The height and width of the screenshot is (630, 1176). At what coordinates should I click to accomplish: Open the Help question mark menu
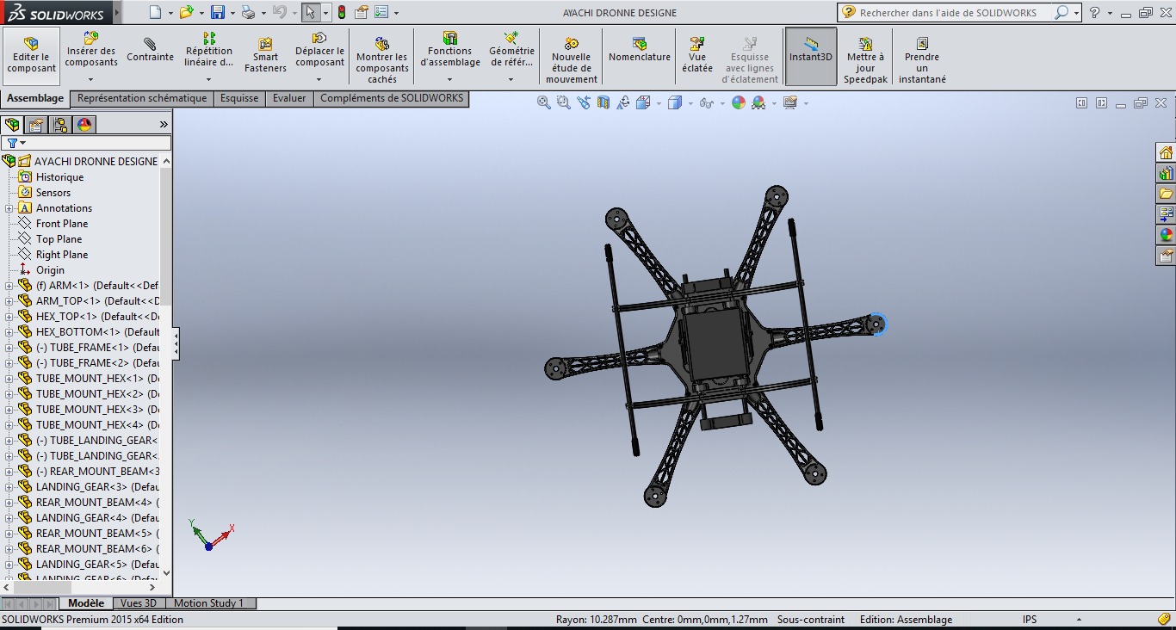[x=1094, y=12]
